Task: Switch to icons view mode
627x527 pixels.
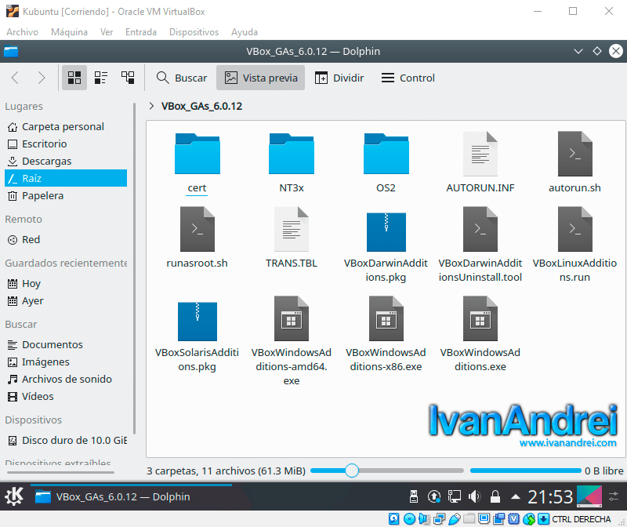Action: tap(74, 78)
